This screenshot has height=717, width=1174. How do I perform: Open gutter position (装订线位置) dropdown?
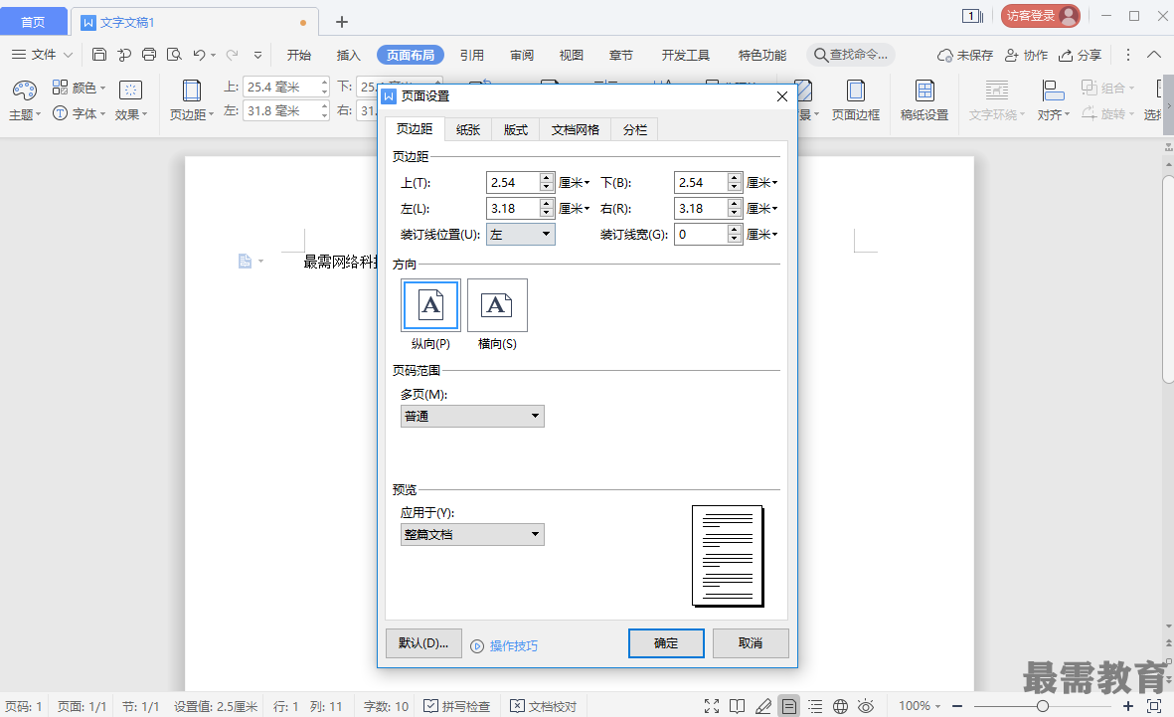coord(520,235)
